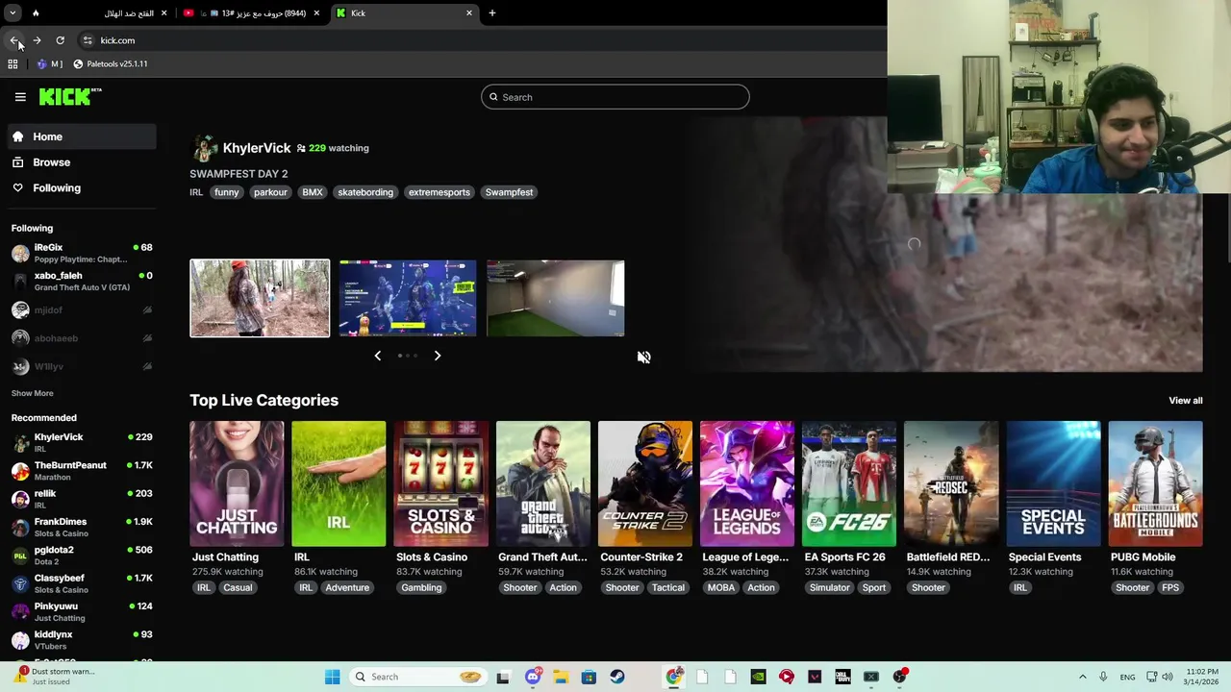The width and height of the screenshot is (1231, 692).
Task: Click the extremesports tag
Action: 439,192
